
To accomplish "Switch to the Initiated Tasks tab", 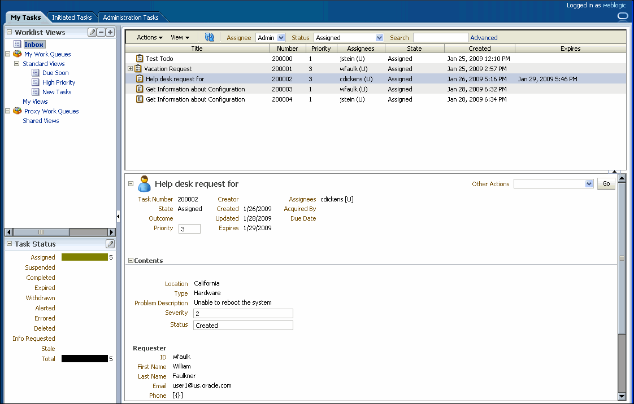I will pos(71,17).
